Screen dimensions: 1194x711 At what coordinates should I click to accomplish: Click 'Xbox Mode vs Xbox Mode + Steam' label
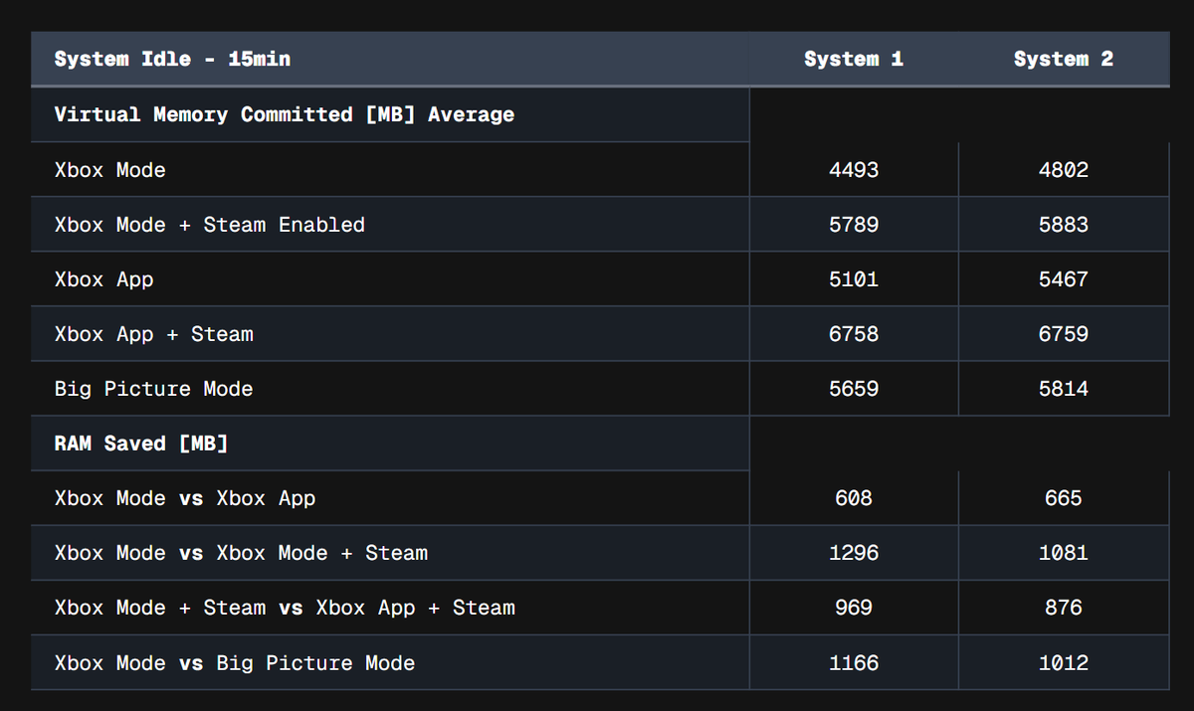[242, 553]
